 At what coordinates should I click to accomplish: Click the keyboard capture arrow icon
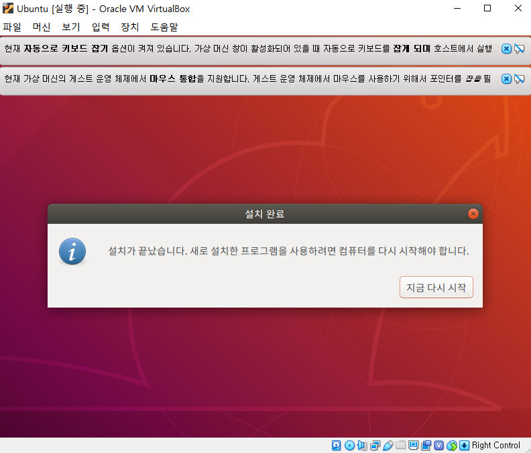tap(464, 445)
